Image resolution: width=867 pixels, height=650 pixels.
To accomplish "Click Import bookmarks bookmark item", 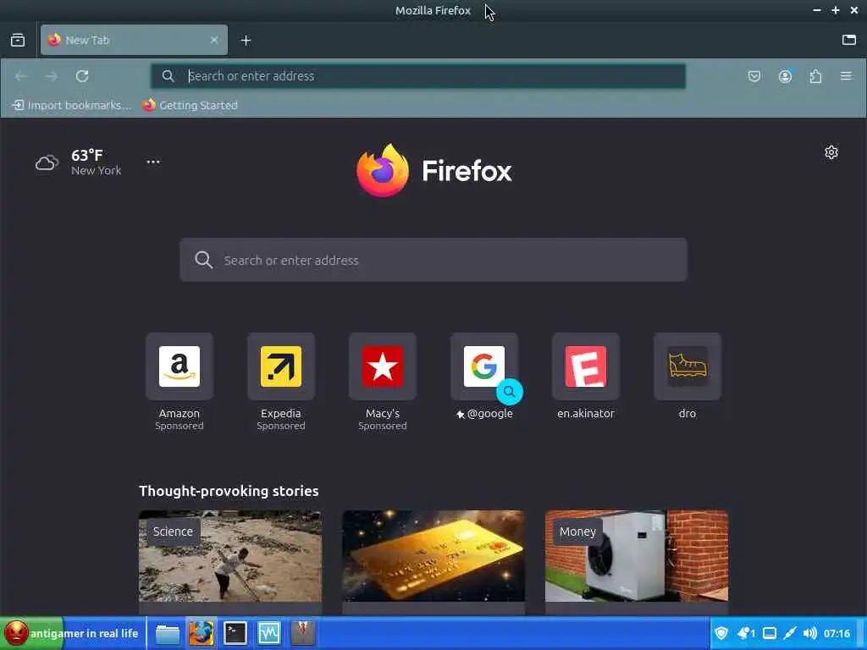I will coord(72,105).
